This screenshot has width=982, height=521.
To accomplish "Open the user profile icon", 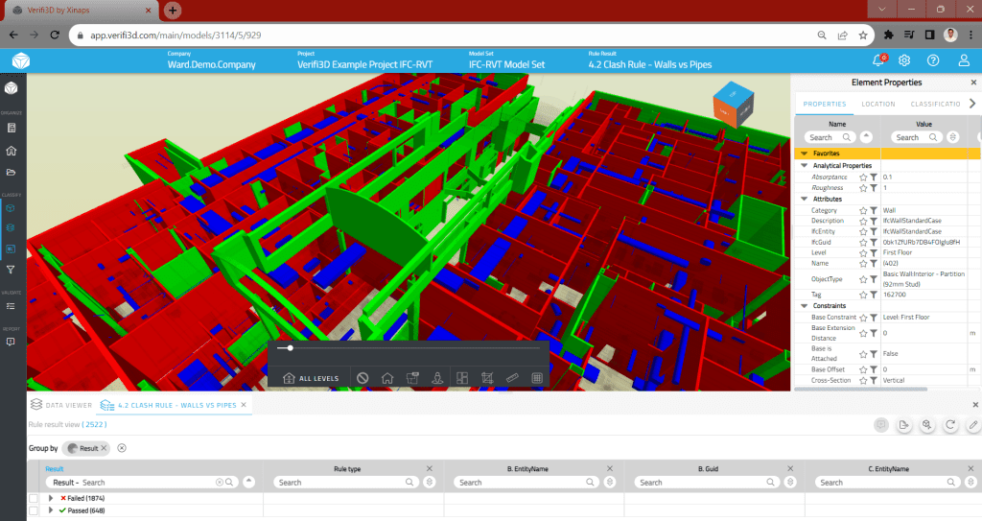I will [964, 60].
